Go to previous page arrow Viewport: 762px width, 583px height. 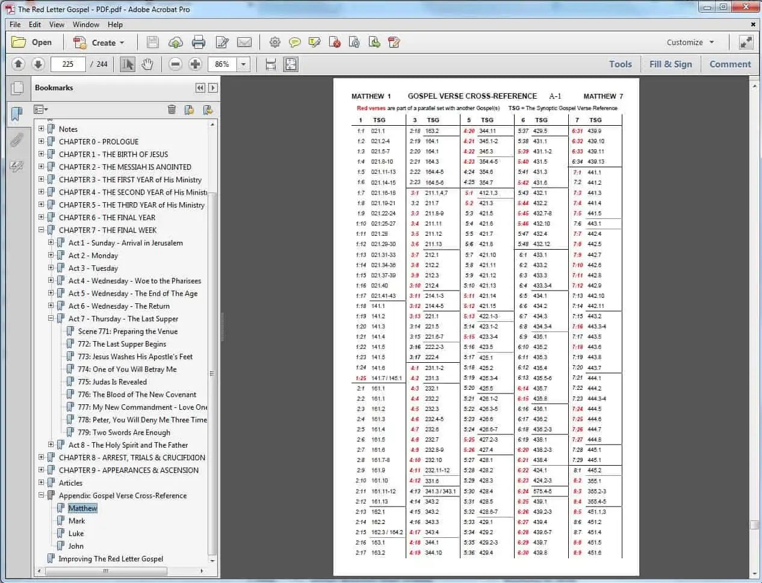18,64
